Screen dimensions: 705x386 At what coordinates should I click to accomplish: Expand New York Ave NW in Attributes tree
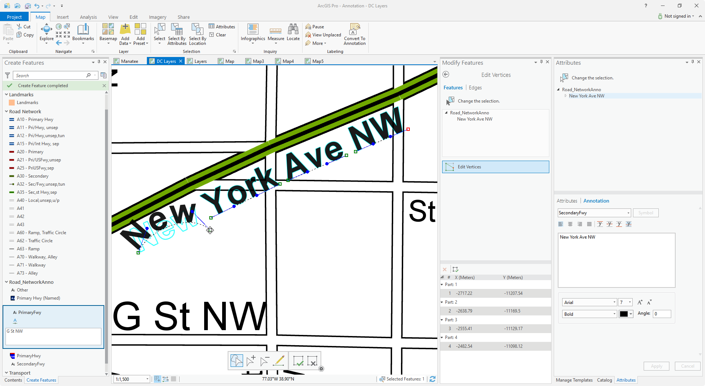tap(565, 96)
